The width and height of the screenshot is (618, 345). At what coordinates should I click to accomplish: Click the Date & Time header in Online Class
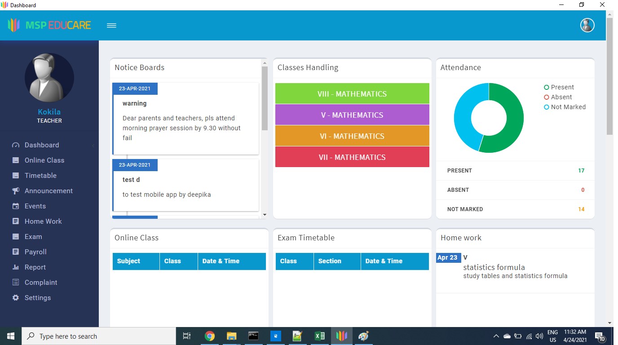232,261
